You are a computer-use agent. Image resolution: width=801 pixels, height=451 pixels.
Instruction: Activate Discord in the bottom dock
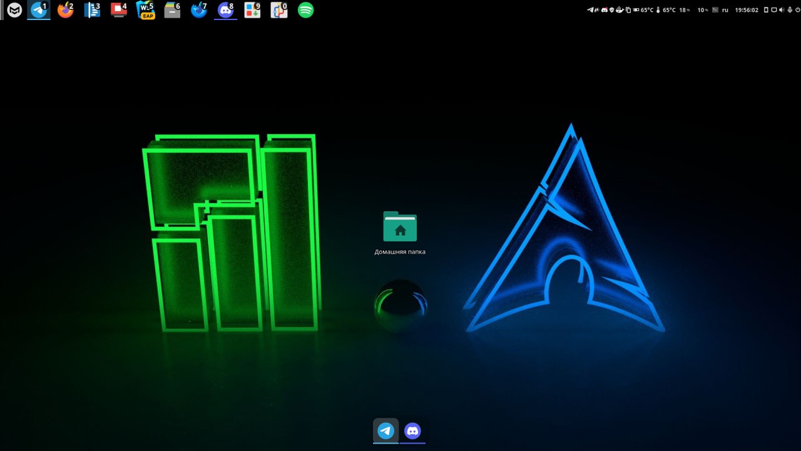point(412,431)
